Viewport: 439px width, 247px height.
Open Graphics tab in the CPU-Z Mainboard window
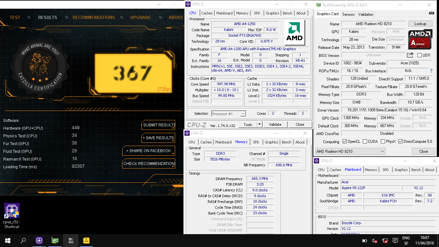tap(401, 169)
